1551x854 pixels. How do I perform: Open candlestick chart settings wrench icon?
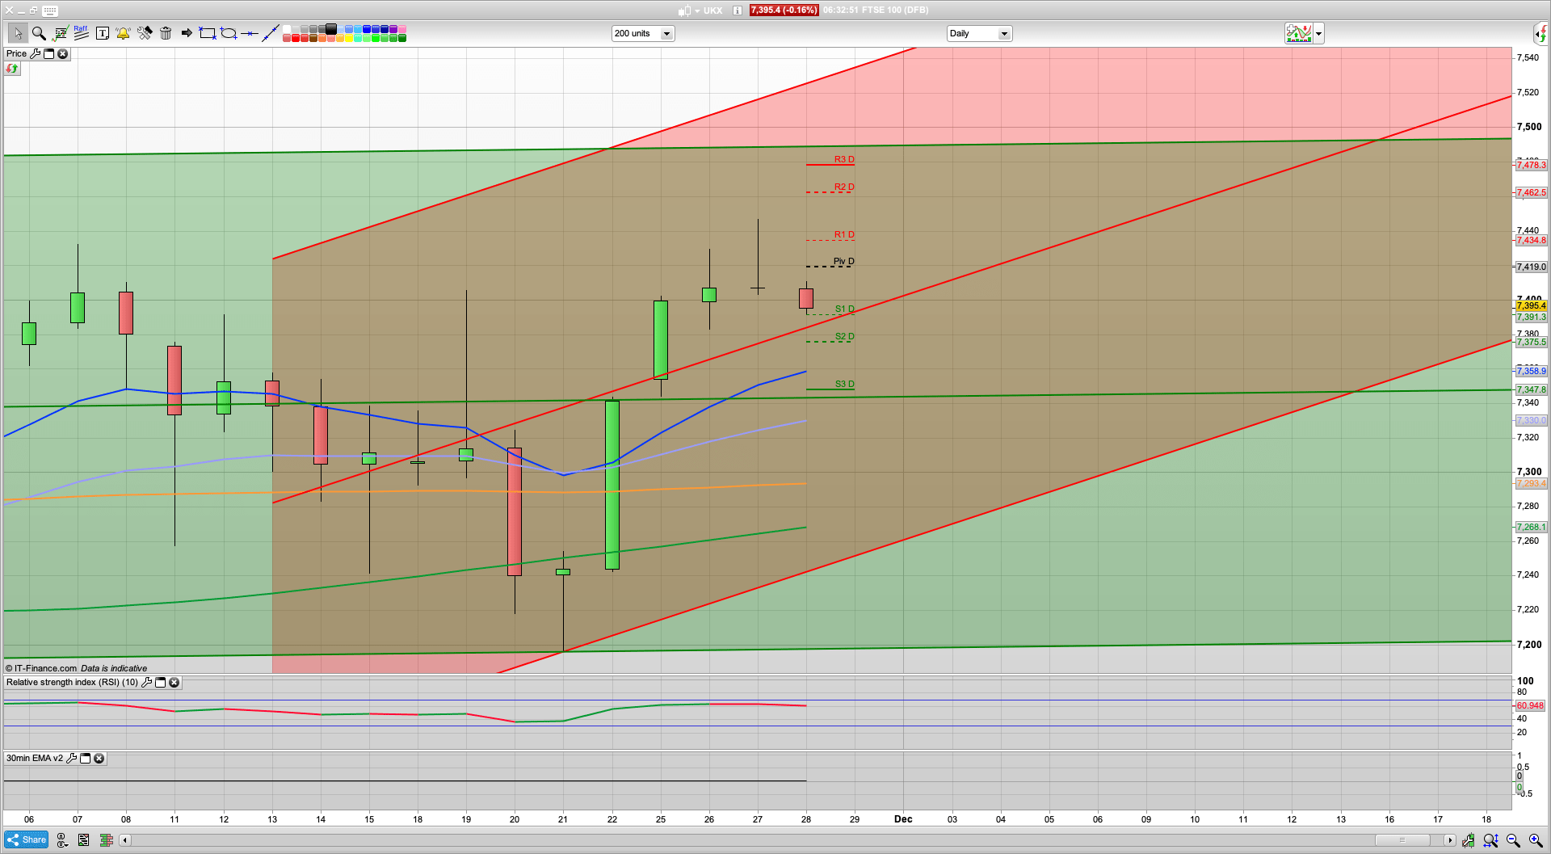tap(1468, 840)
